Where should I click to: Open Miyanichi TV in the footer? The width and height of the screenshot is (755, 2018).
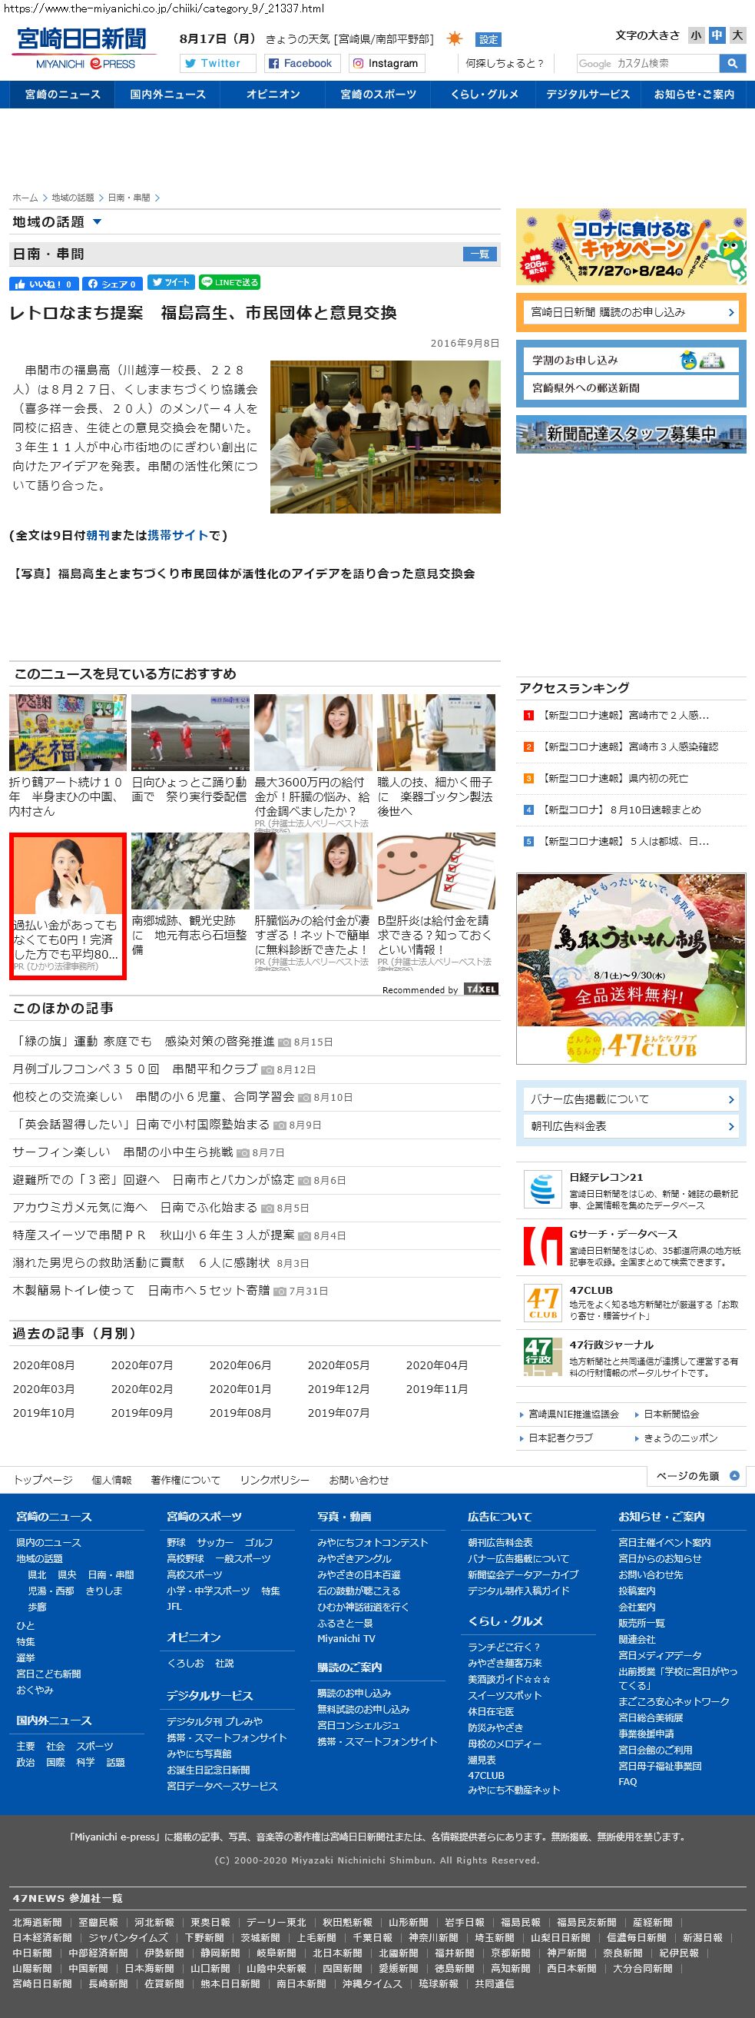point(346,1638)
